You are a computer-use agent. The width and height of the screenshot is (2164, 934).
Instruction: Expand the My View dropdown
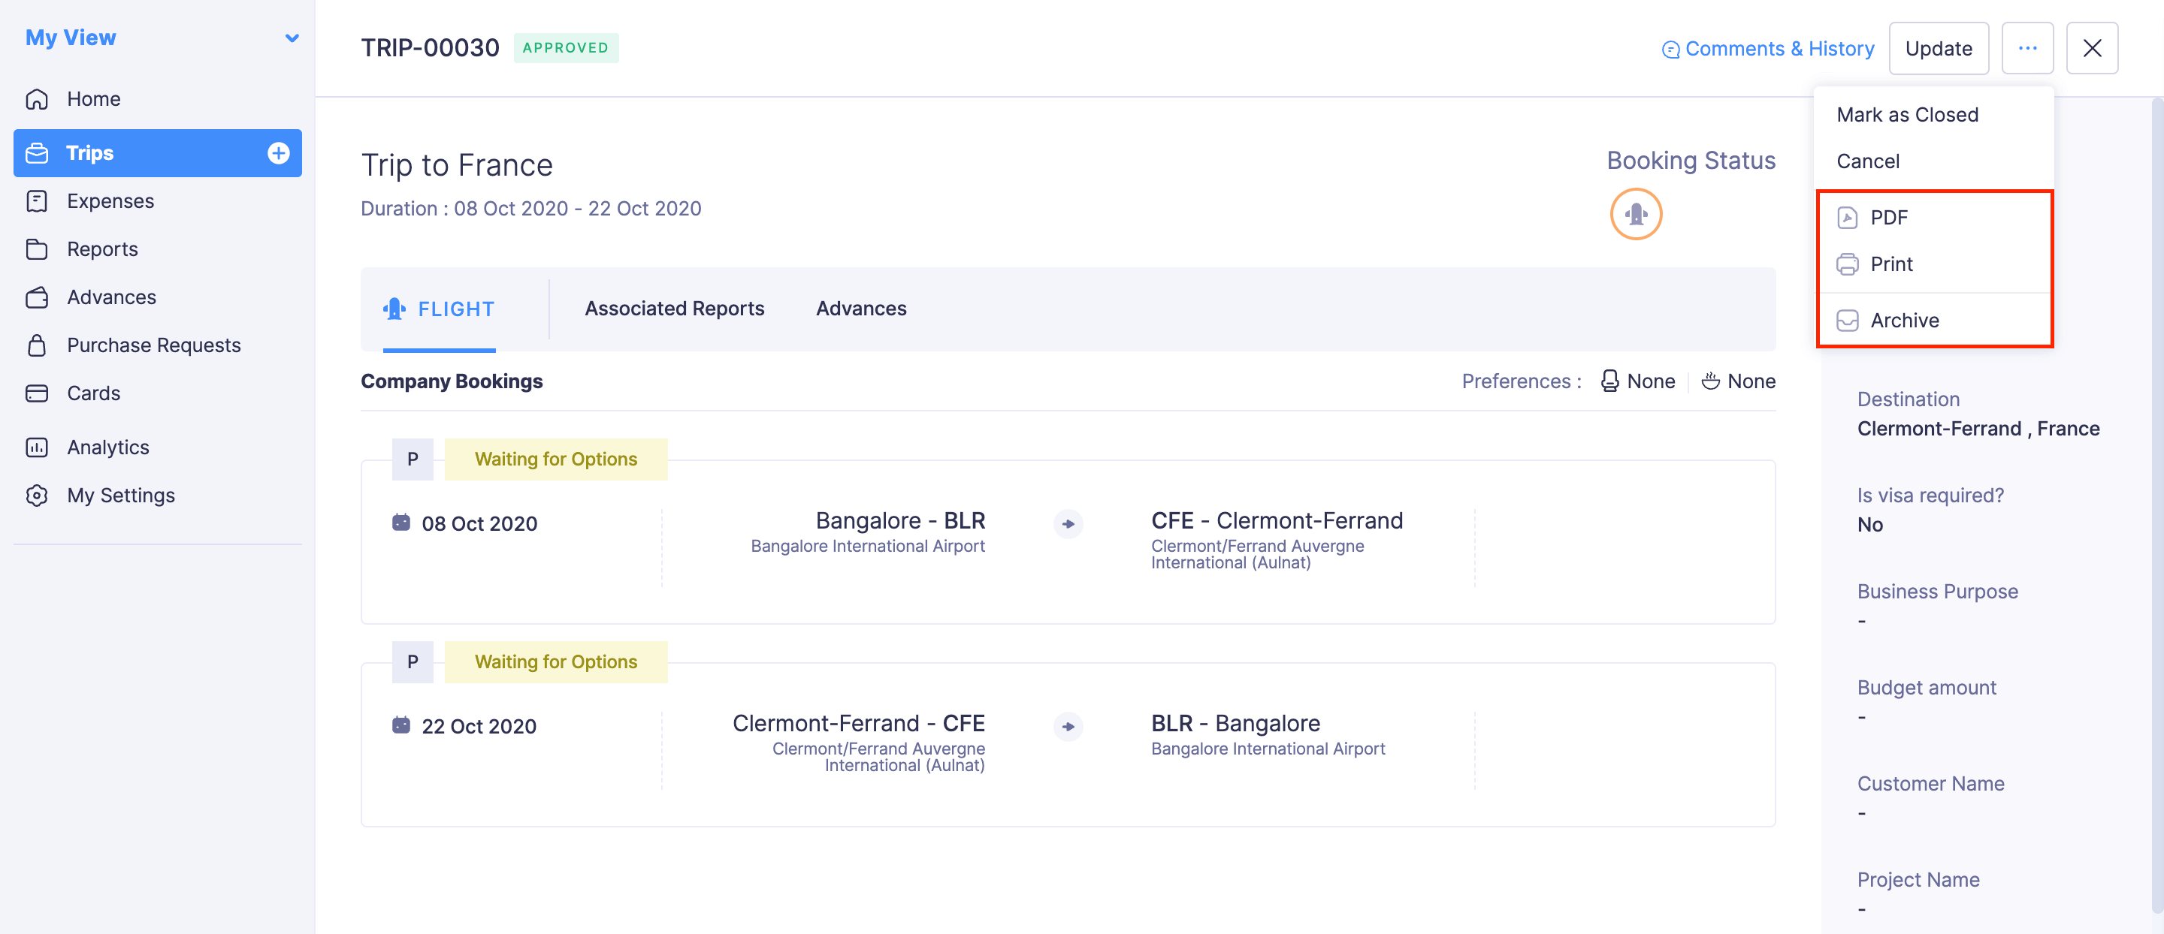(x=292, y=38)
